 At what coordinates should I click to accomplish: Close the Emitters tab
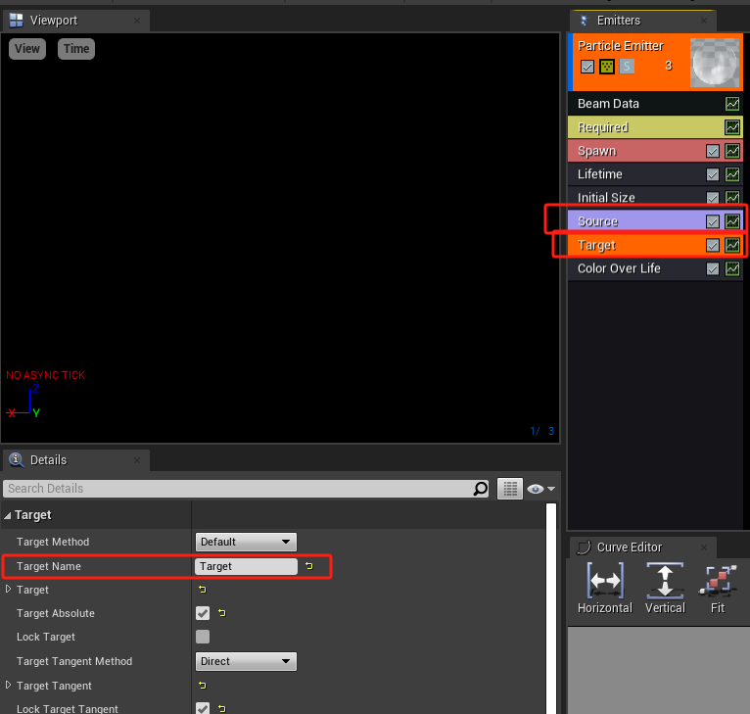pos(704,21)
